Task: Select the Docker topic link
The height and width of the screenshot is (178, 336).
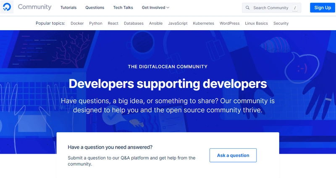Action: coord(77,23)
